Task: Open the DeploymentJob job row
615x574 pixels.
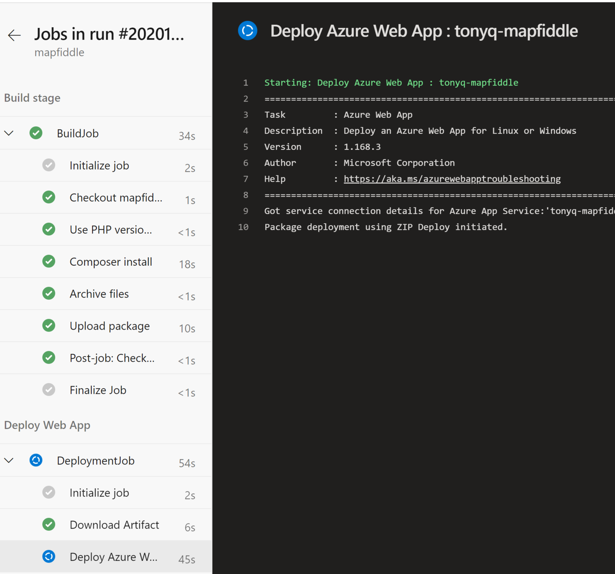Action: tap(106, 460)
